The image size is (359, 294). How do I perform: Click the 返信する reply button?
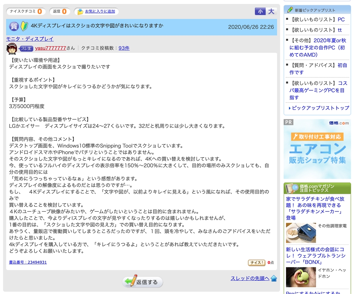point(142,282)
